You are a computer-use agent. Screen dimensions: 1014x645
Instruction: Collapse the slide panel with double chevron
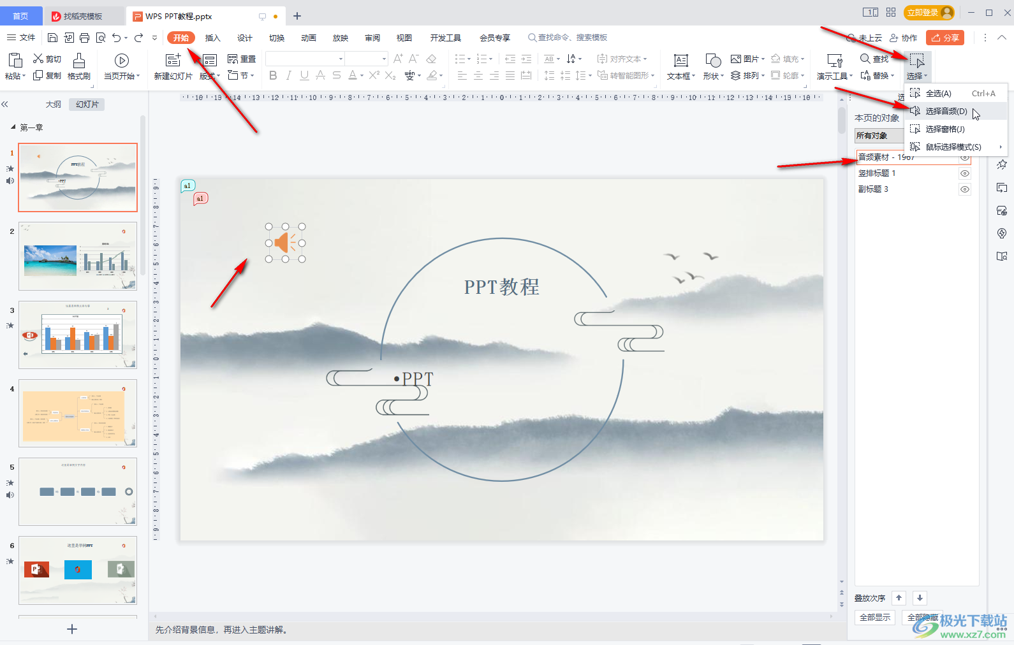5,104
